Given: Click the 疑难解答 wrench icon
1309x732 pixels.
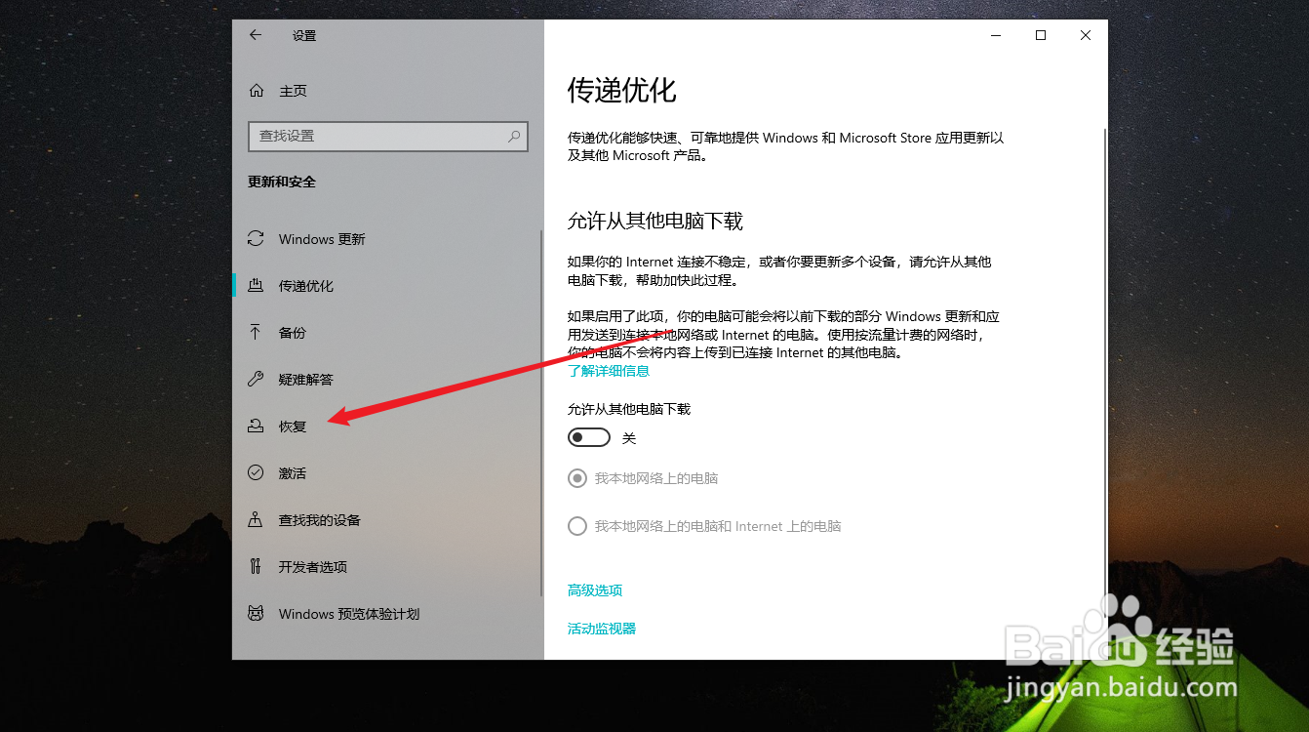Looking at the screenshot, I should coord(256,380).
